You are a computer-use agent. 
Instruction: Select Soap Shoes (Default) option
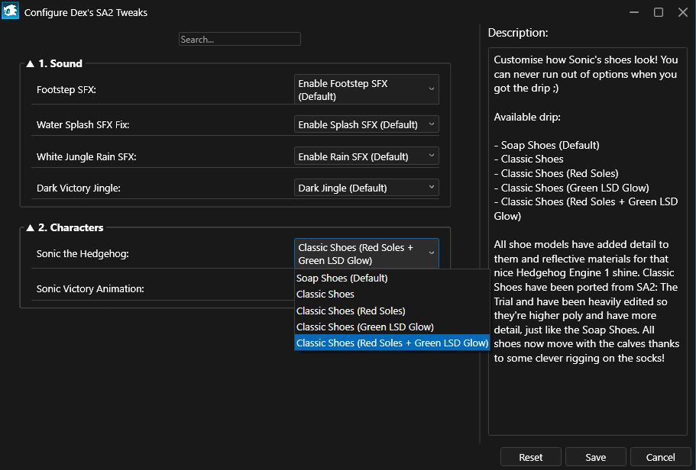click(391, 278)
